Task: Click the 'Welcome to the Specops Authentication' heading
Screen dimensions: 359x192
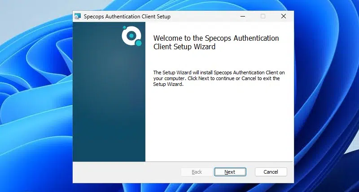Action: (216, 42)
